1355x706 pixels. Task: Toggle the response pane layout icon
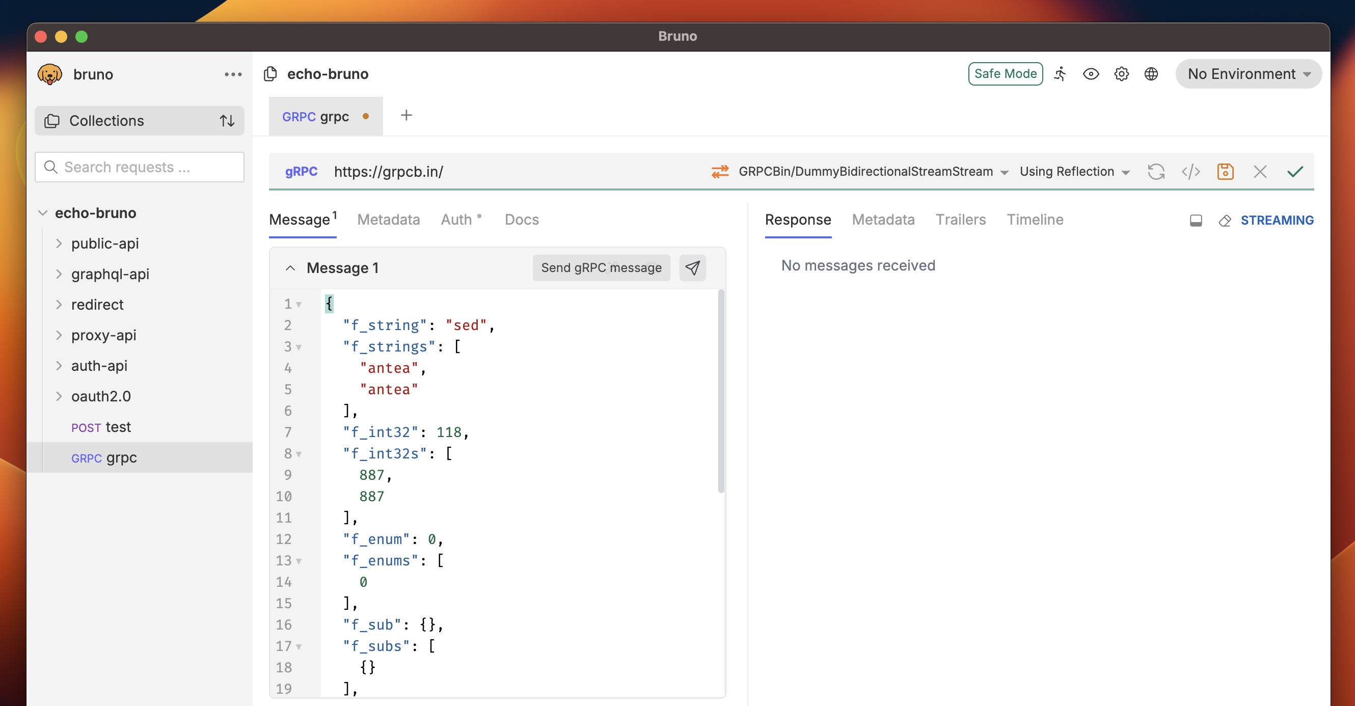pos(1196,221)
